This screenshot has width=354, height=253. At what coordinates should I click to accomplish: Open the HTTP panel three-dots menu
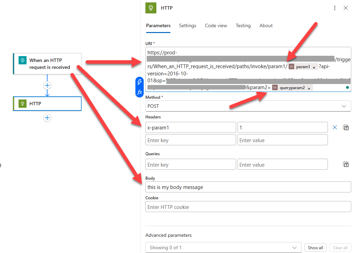[x=335, y=8]
